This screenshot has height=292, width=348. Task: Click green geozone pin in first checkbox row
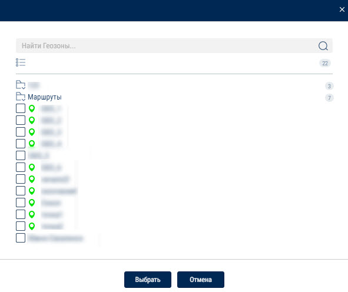[32, 108]
